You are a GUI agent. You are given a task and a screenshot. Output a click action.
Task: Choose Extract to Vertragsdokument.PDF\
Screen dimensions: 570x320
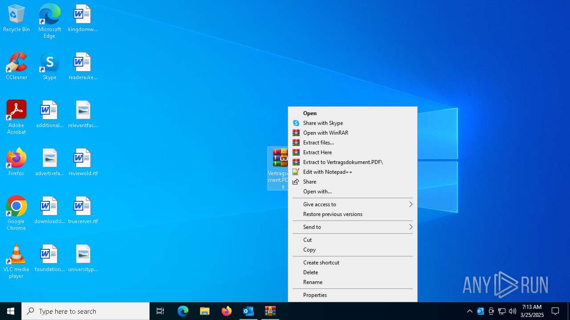(x=353, y=162)
